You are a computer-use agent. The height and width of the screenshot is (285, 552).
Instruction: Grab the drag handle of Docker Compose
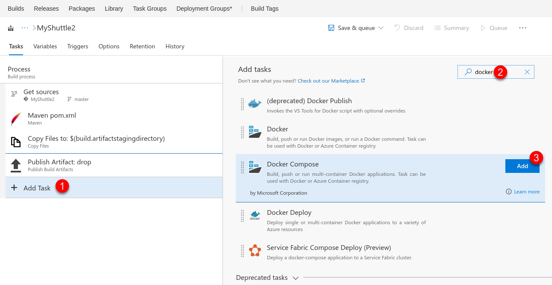coord(242,167)
